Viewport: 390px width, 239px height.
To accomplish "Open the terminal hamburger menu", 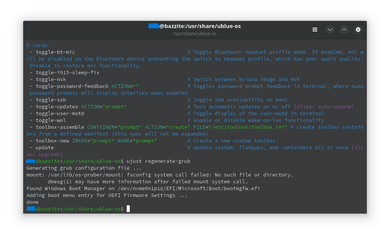I will 315,30.
